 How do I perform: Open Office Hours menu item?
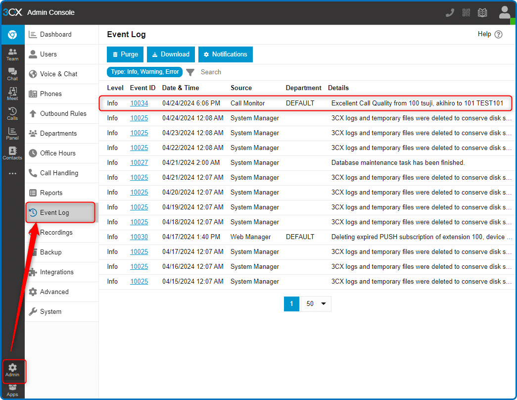[62, 153]
